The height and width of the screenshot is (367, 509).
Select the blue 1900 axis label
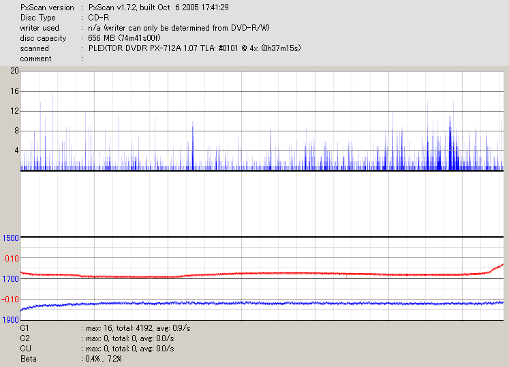(x=10, y=319)
